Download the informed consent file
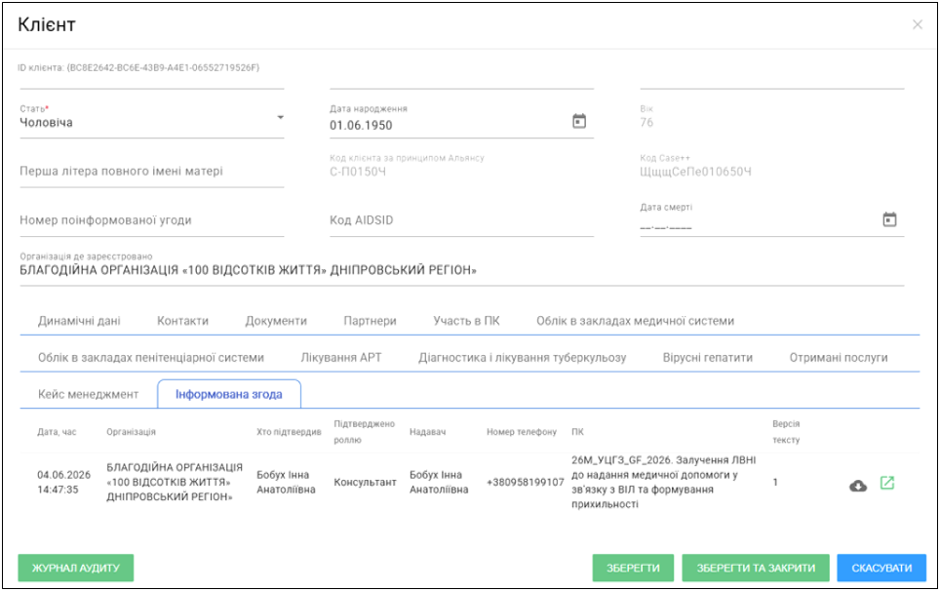 pyautogui.click(x=858, y=486)
